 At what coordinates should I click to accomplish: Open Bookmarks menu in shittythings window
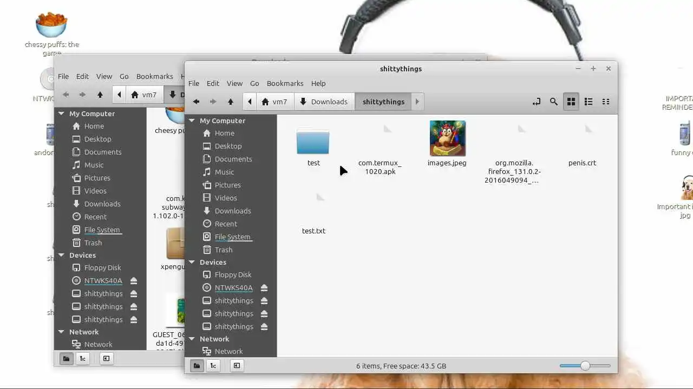285,83
